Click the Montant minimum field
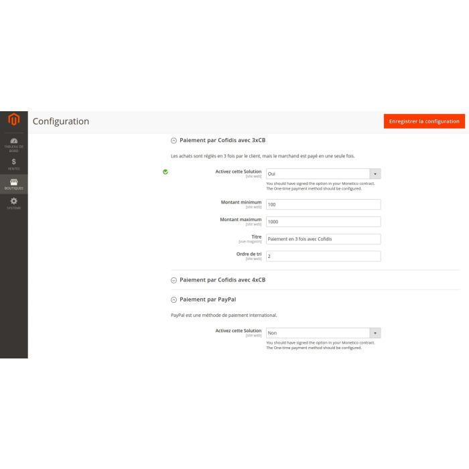The height and width of the screenshot is (469, 469). coord(324,204)
